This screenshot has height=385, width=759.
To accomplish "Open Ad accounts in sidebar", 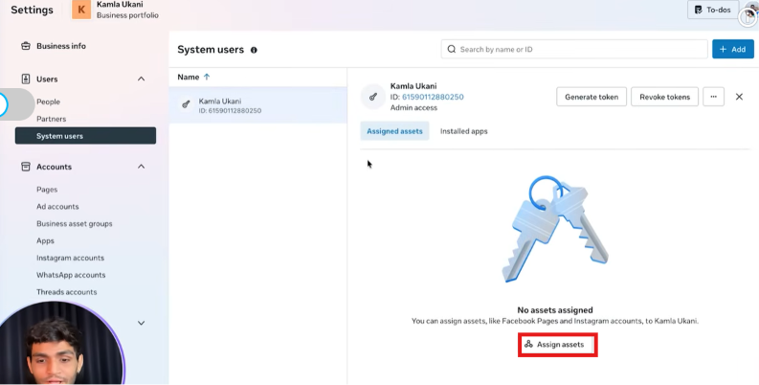I will tap(57, 206).
